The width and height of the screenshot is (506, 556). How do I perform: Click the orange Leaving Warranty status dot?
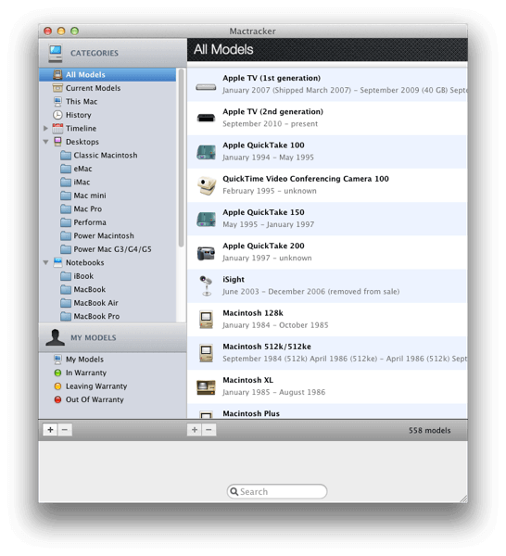57,386
